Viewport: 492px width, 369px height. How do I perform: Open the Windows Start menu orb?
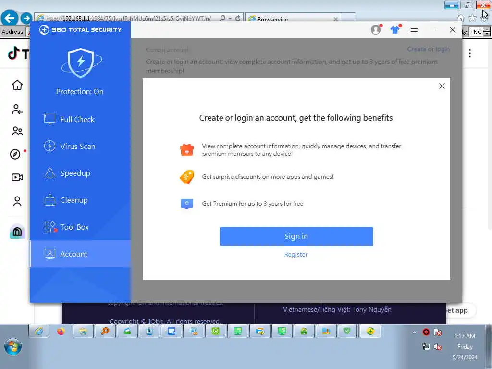(13, 347)
